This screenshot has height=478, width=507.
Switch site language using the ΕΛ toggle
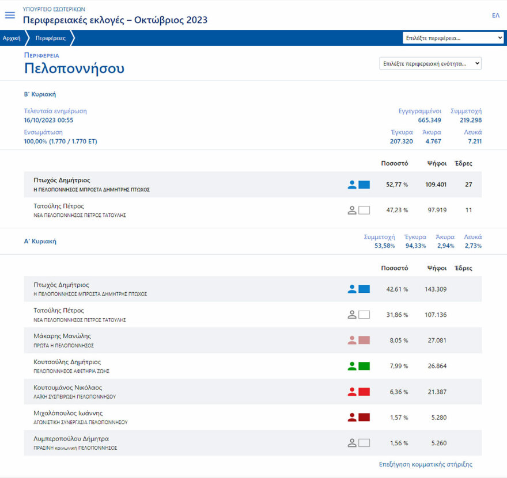[x=494, y=15]
